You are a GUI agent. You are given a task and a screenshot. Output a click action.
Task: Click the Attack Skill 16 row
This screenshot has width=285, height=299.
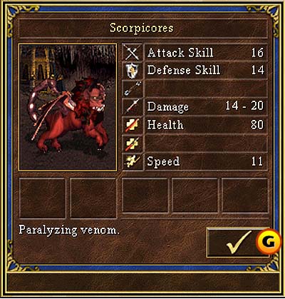coord(206,53)
